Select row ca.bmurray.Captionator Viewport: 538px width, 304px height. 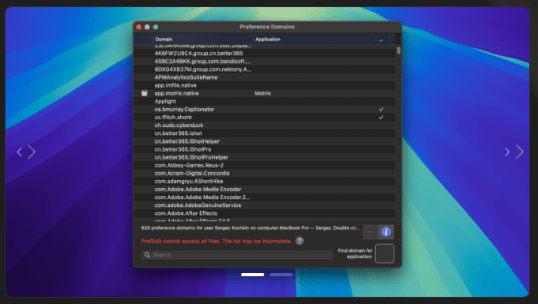[x=264, y=109]
